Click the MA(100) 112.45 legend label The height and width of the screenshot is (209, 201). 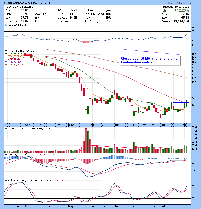point(16,64)
